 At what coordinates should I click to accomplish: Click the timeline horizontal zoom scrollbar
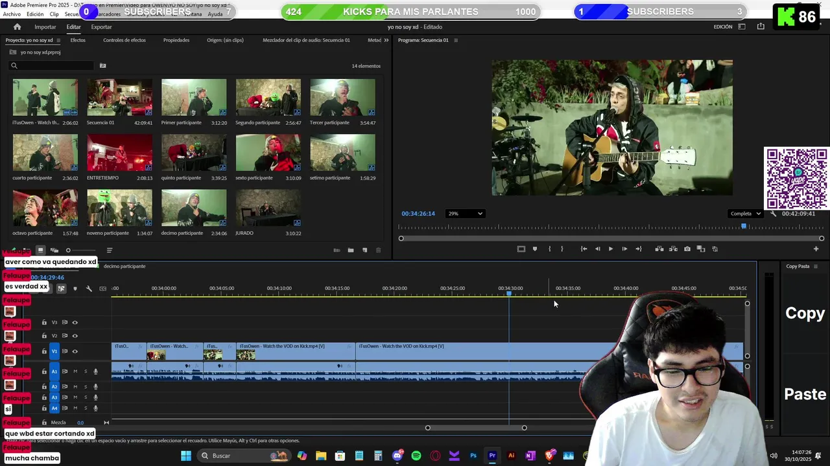pos(476,428)
